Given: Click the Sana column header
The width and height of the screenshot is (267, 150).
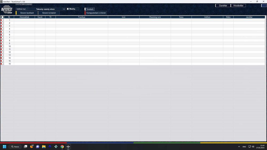Looking at the screenshot, I should pos(181,17).
